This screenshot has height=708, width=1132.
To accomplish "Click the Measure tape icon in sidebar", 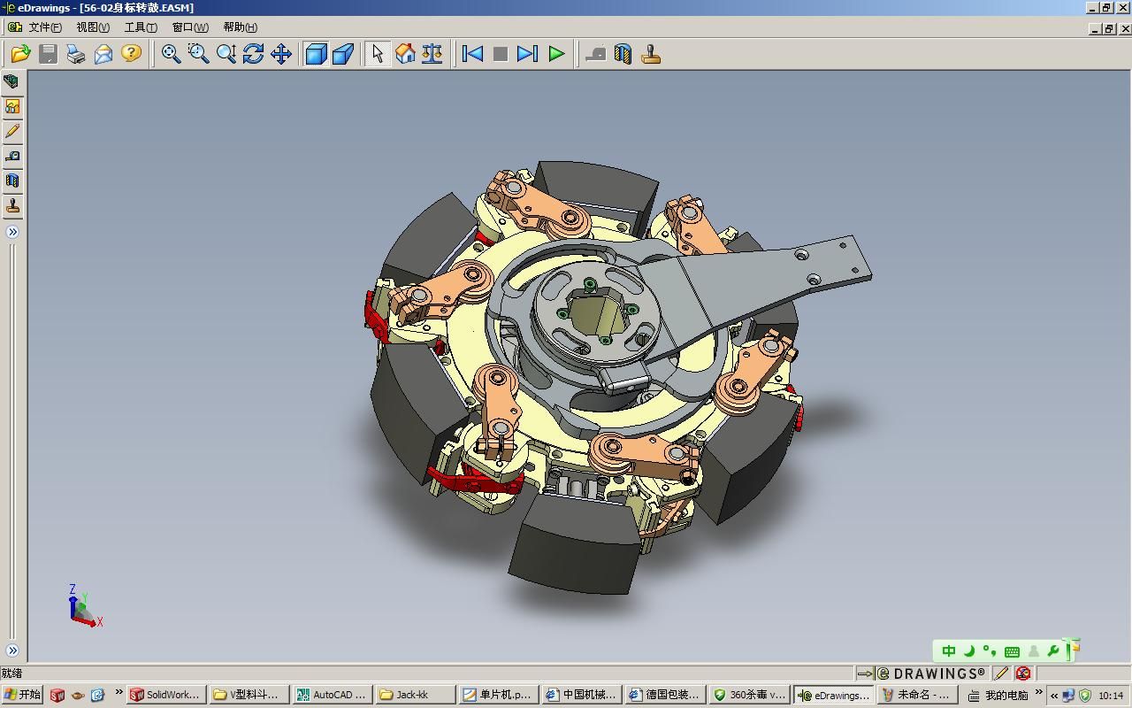I will (12, 157).
